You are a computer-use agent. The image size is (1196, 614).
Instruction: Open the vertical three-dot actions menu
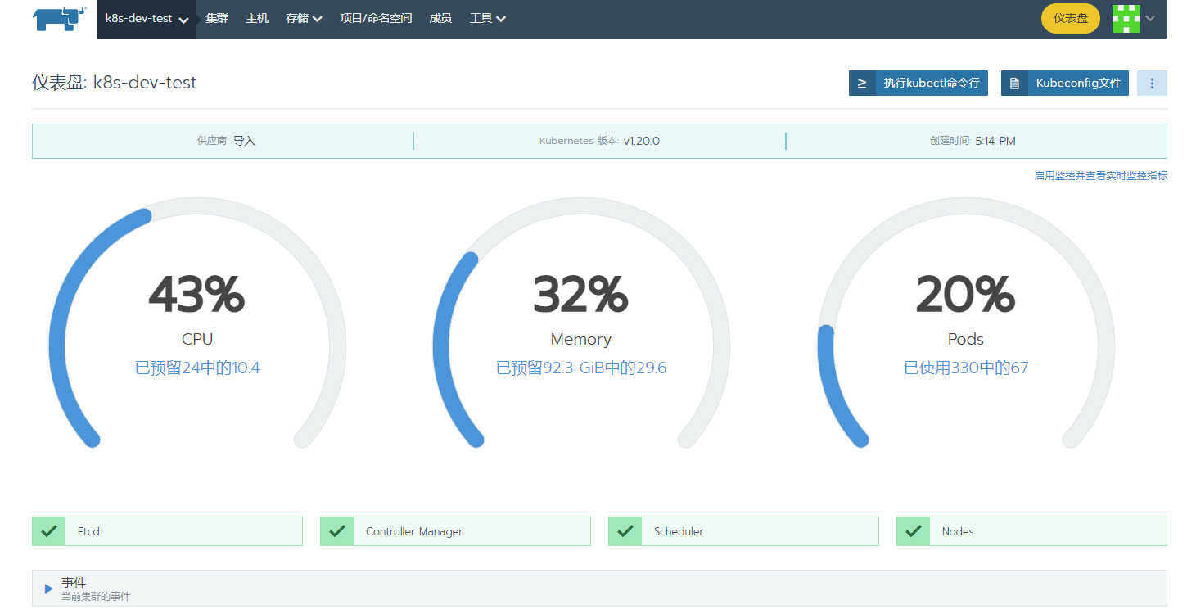click(1152, 84)
